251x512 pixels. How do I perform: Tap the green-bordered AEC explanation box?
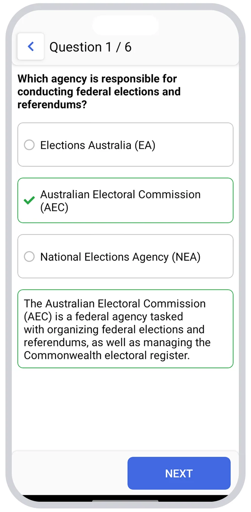click(125, 329)
